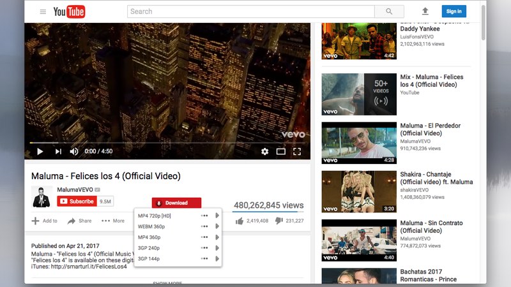Open player settings gear
Viewport: 511px width, 287px height.
(x=264, y=151)
